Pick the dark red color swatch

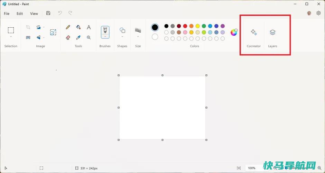click(179, 26)
